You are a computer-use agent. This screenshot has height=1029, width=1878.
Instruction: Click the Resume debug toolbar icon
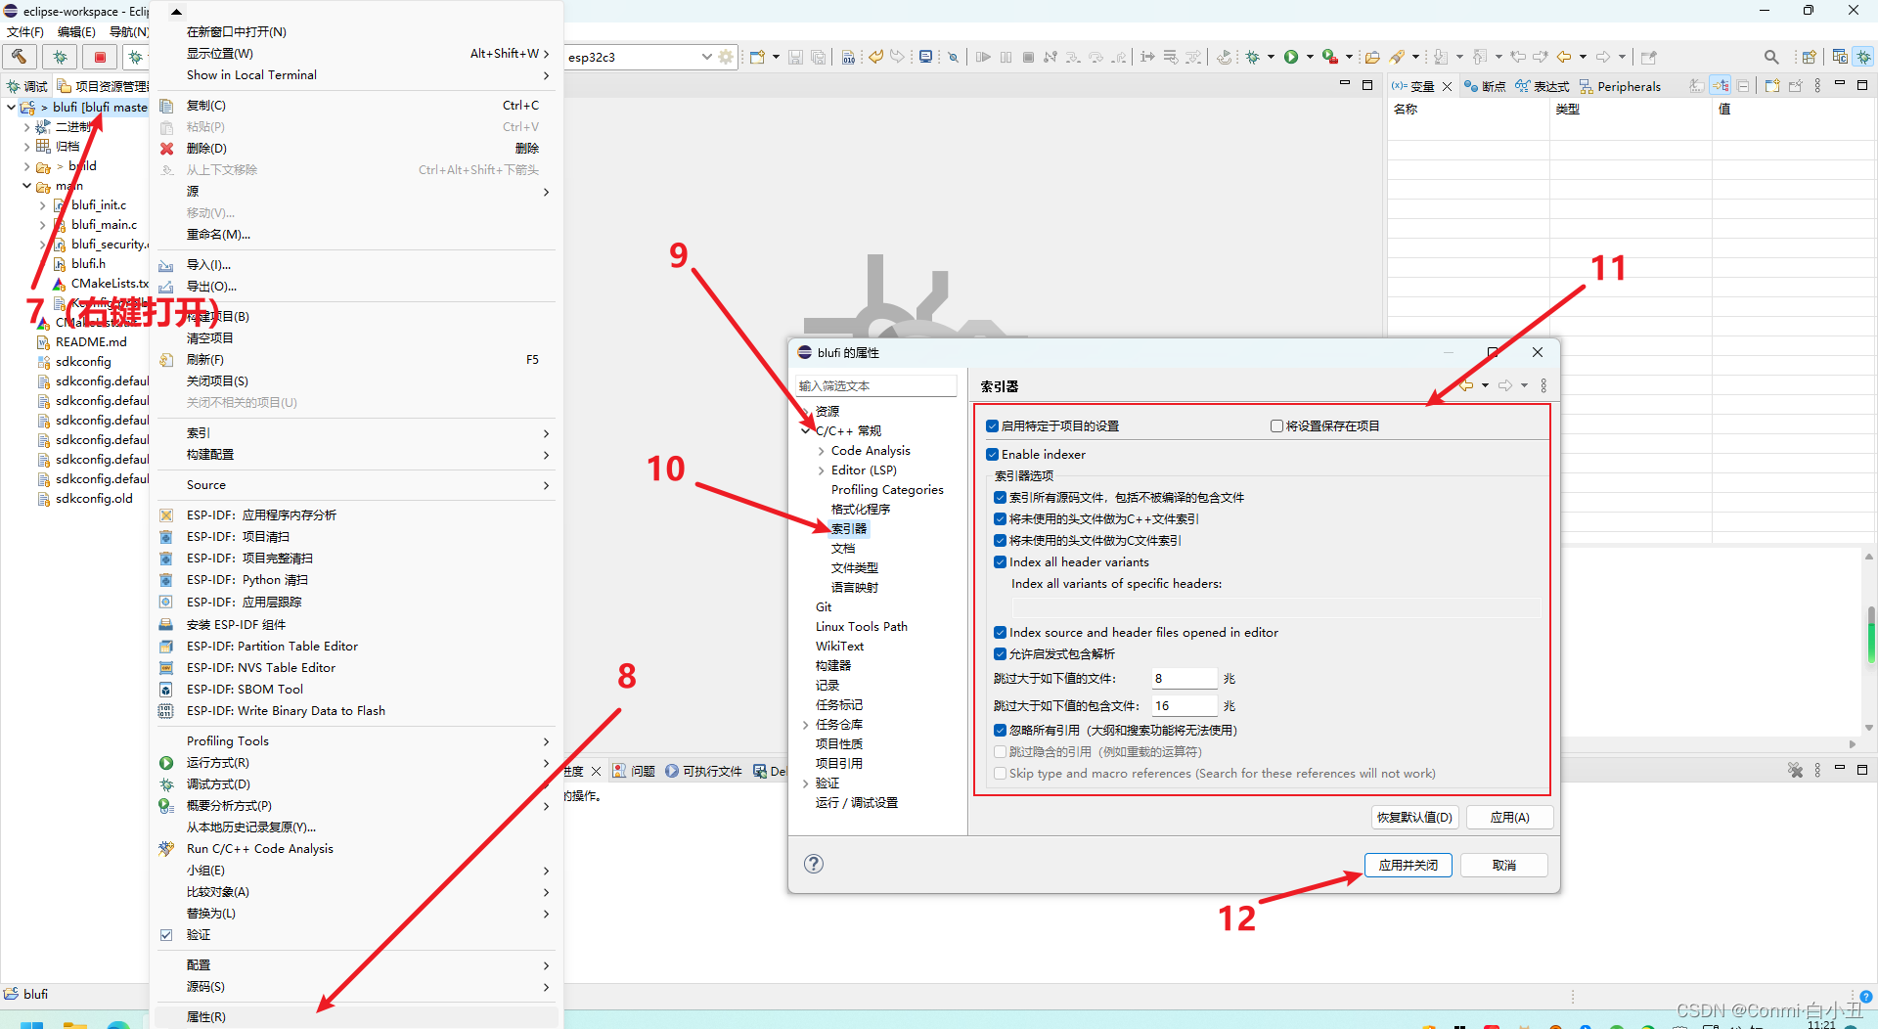coord(983,57)
